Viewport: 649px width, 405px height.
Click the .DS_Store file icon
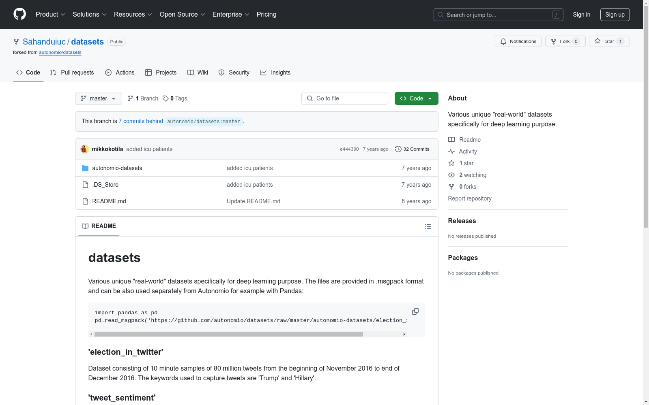[x=85, y=185]
